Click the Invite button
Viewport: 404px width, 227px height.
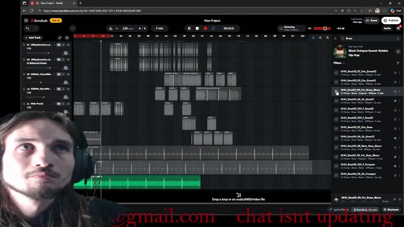[x=387, y=28]
